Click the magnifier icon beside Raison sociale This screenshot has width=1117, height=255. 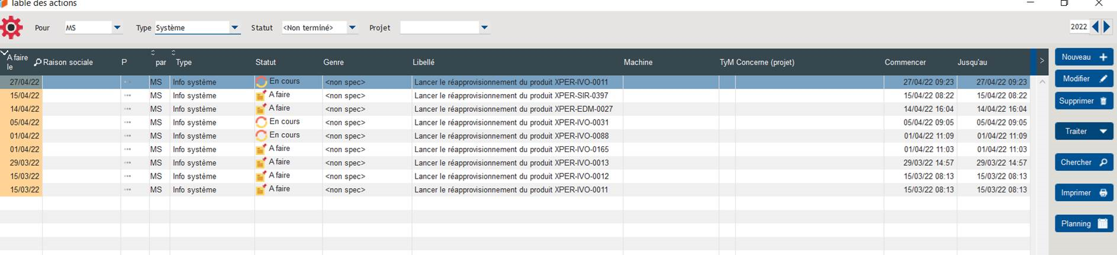point(37,62)
